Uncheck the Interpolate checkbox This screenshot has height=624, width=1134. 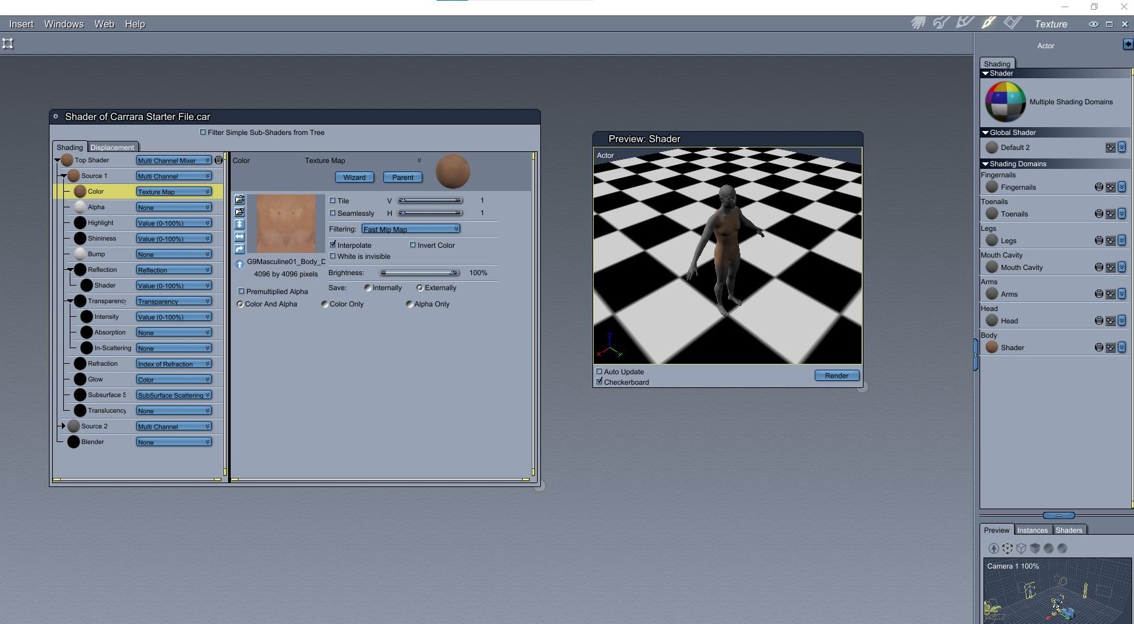[x=333, y=245]
